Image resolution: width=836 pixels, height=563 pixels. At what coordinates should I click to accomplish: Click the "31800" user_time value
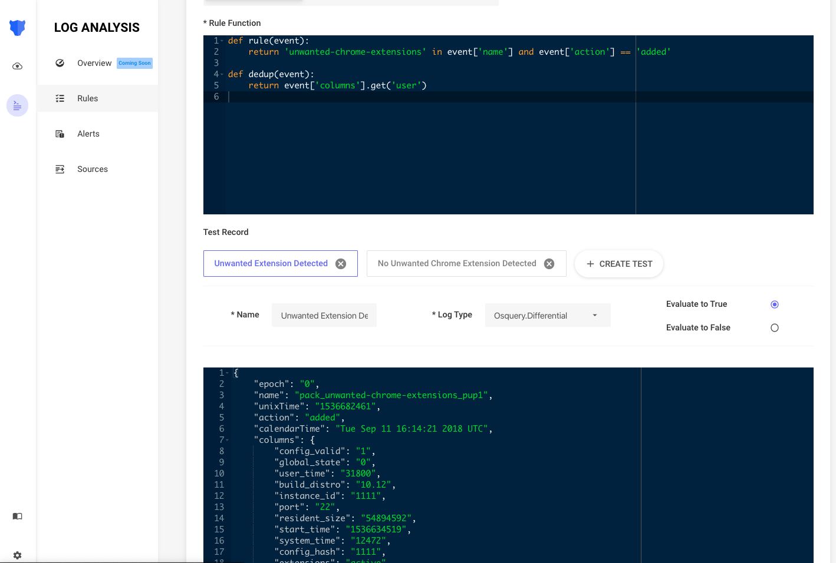(x=358, y=473)
